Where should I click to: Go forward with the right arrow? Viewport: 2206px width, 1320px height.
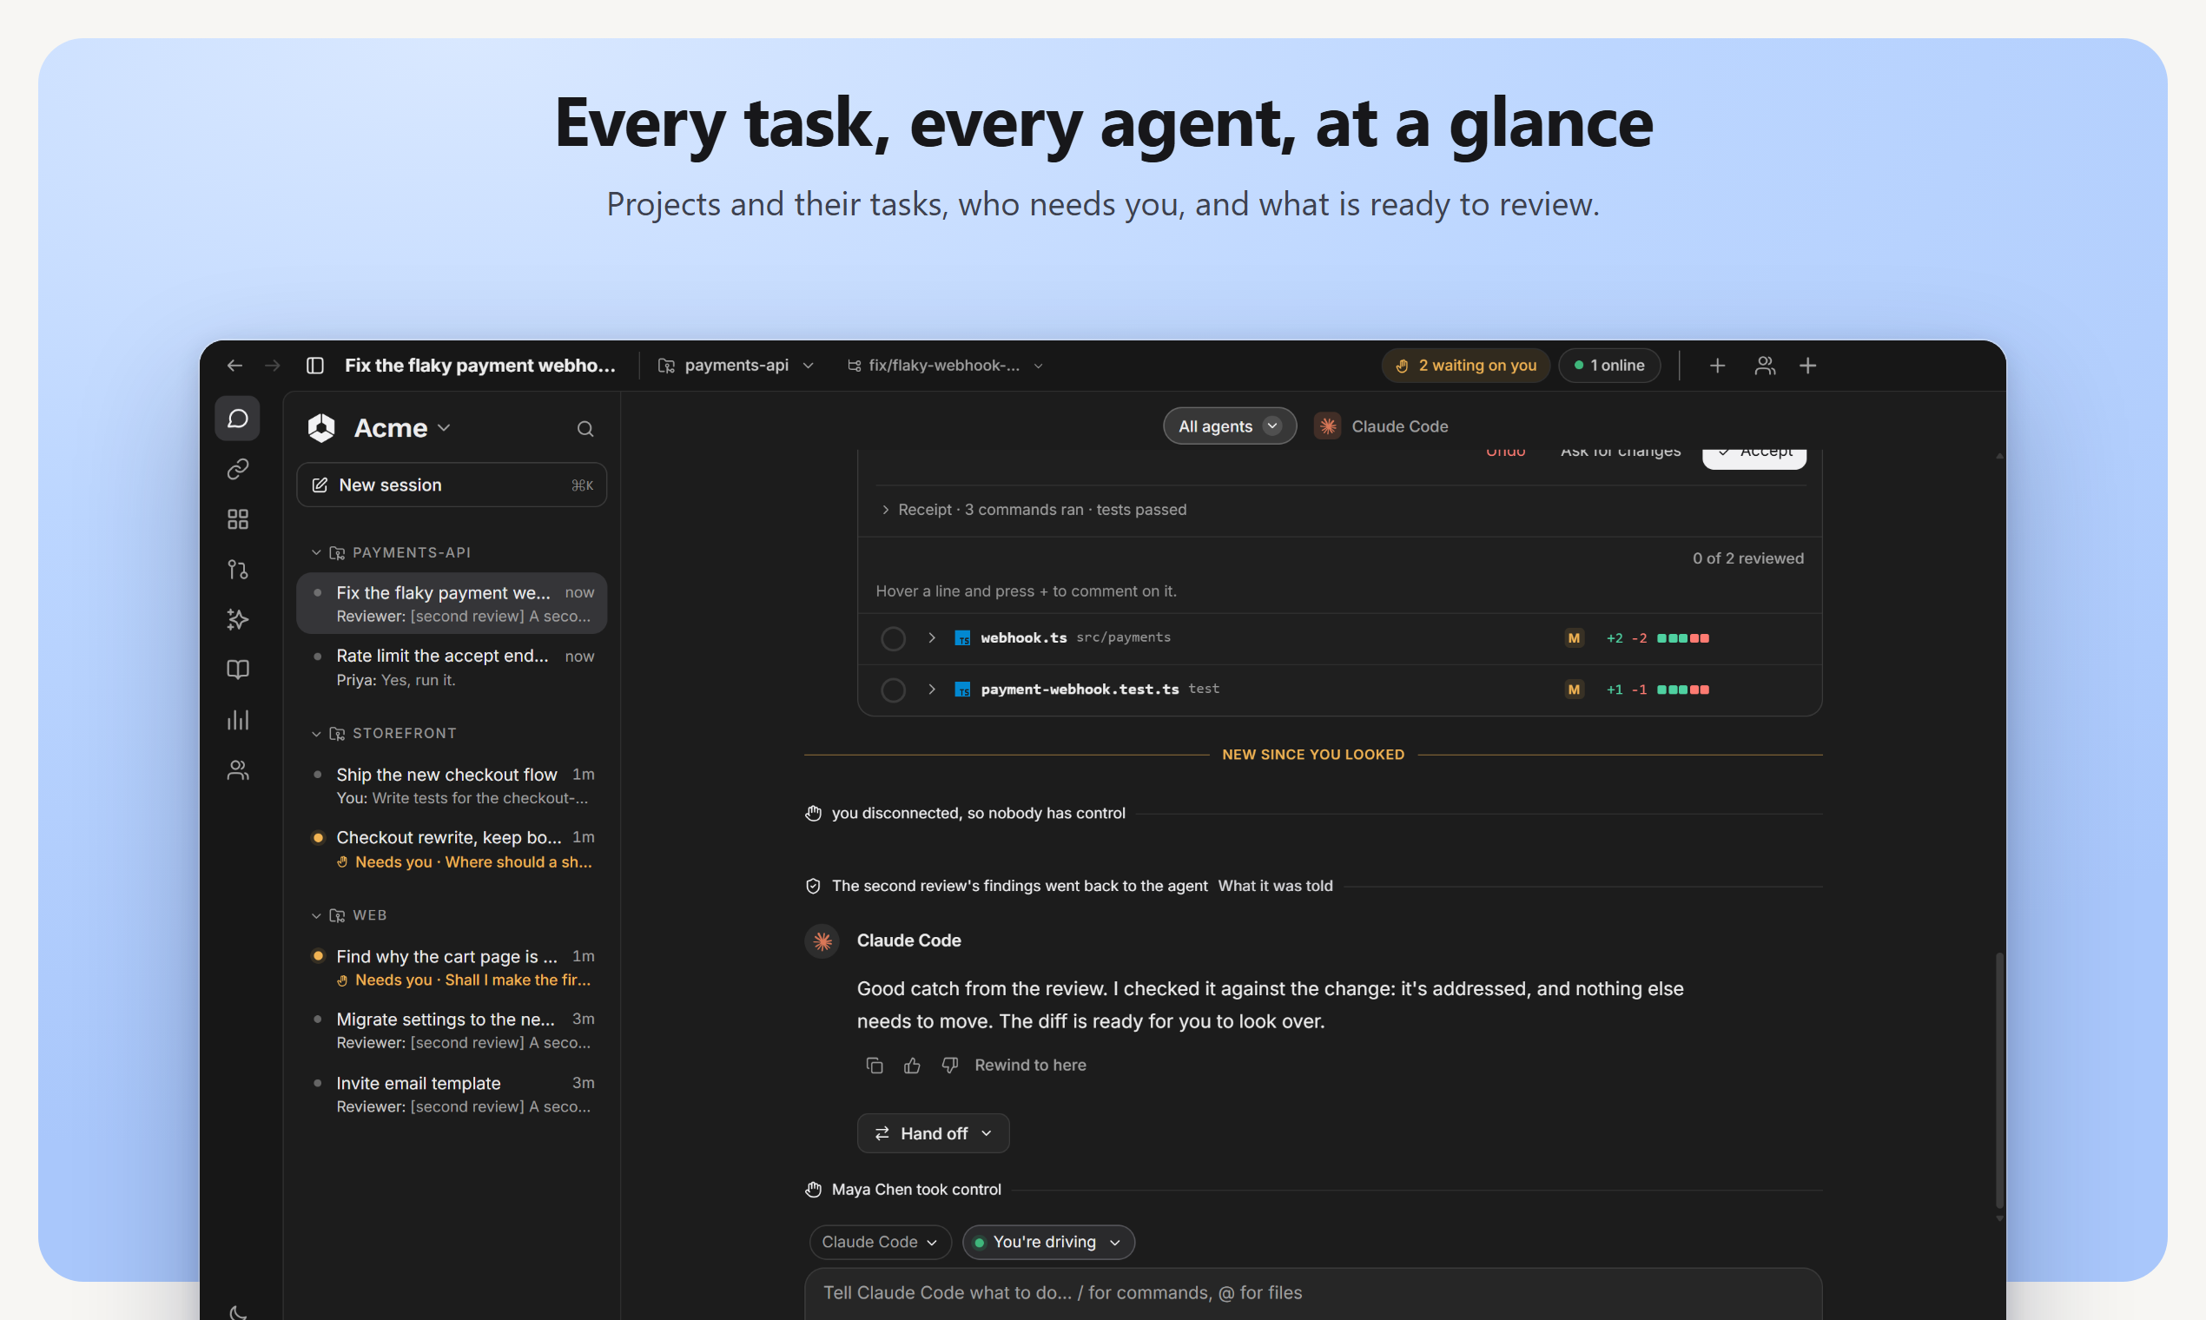coord(272,366)
